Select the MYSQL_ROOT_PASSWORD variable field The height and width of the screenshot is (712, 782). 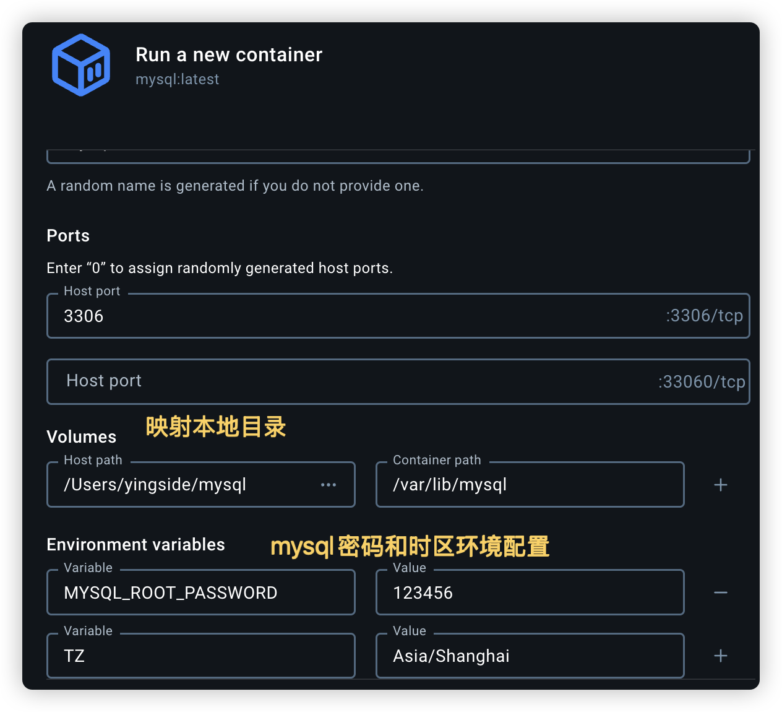tap(200, 593)
